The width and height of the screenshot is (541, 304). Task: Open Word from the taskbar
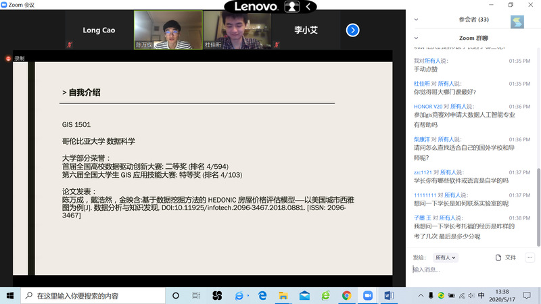coord(389,295)
